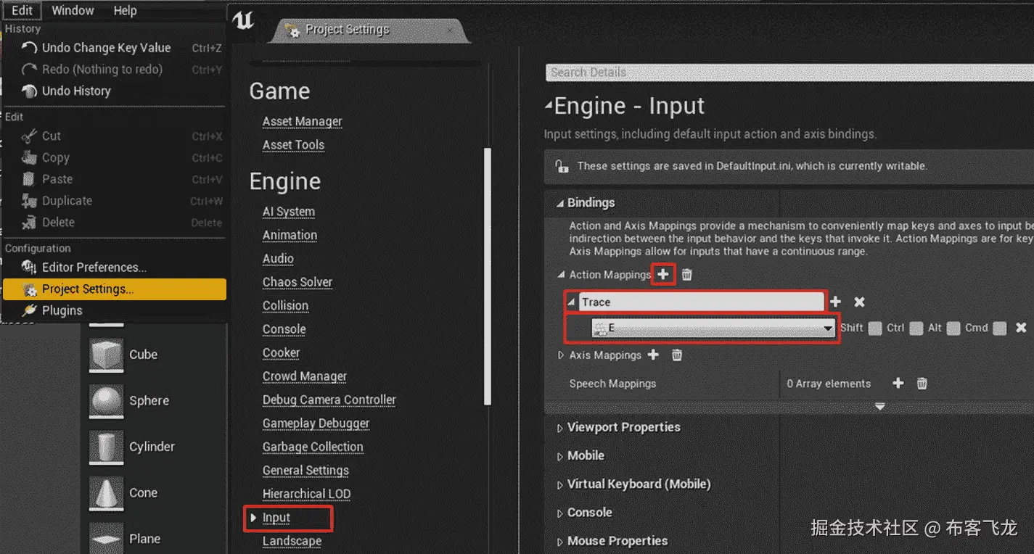Open Editor Preferences menu entry
Screen dimensions: 1034x554
pyautogui.click(x=115, y=267)
